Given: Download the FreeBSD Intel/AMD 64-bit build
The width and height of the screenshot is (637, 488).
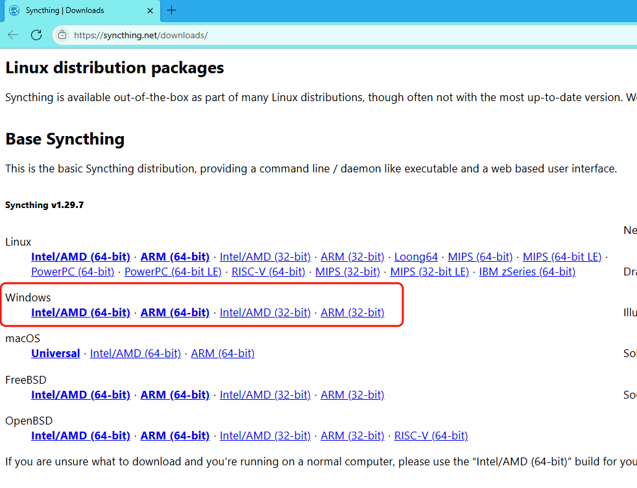Looking at the screenshot, I should point(80,394).
